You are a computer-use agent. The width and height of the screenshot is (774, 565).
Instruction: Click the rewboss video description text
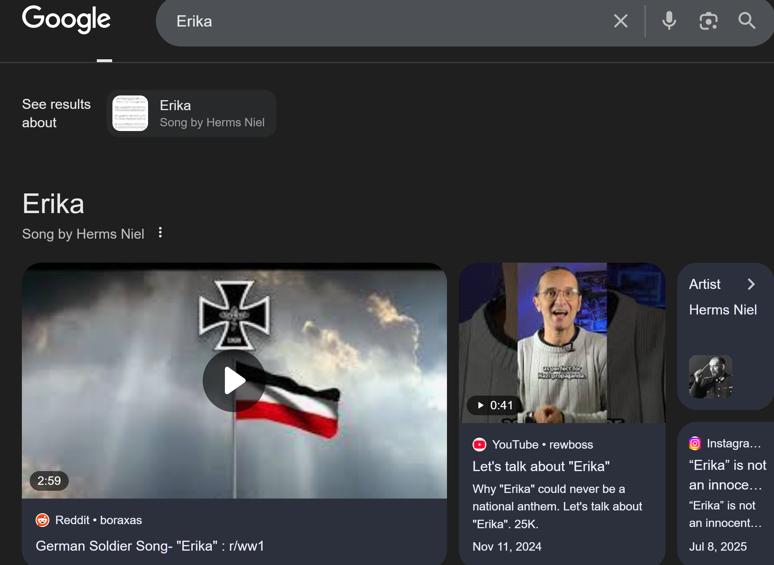[x=557, y=507]
